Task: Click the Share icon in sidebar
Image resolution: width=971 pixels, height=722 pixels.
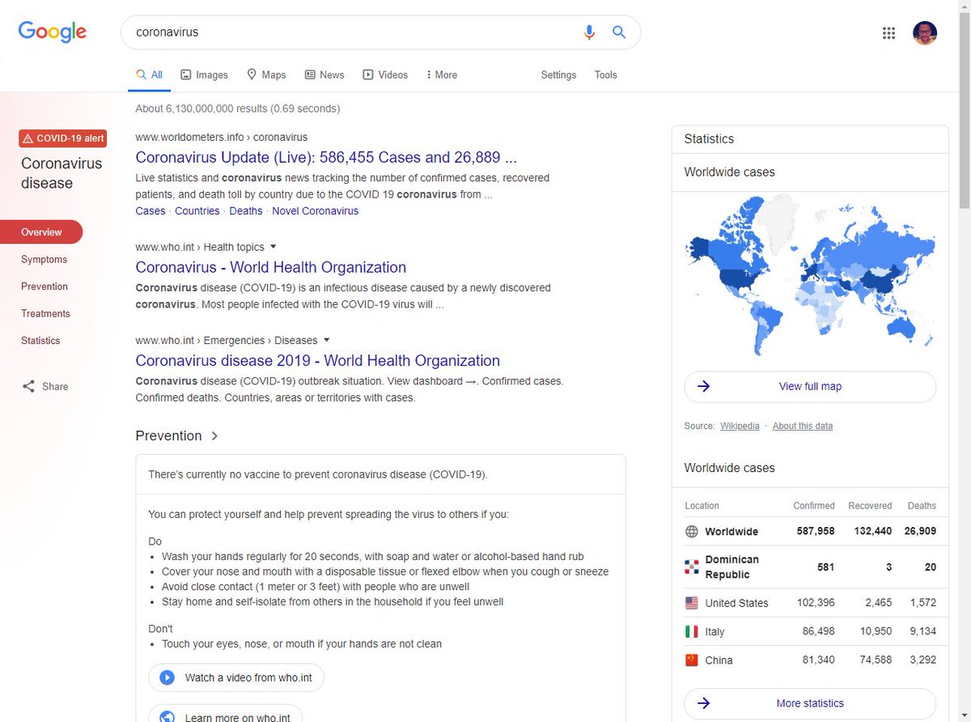Action: (29, 386)
